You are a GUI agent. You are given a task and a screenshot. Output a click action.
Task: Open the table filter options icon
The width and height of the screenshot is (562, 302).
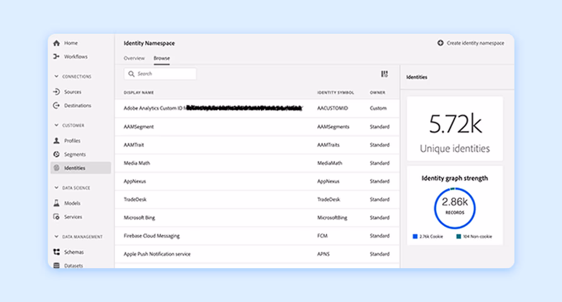(384, 74)
